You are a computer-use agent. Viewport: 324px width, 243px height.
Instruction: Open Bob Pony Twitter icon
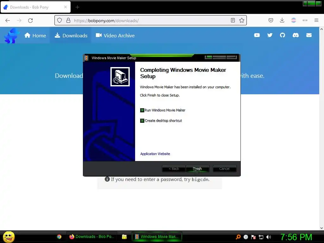click(270, 35)
